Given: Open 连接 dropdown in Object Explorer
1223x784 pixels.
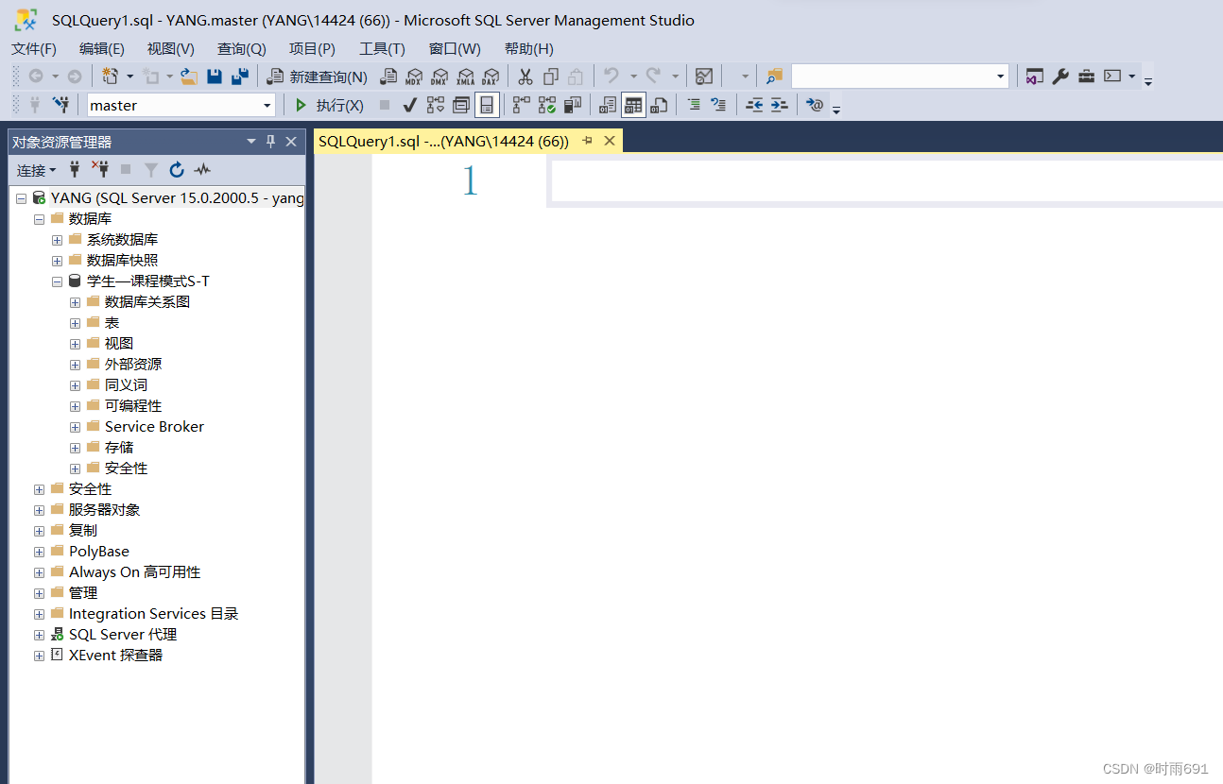Looking at the screenshot, I should pyautogui.click(x=37, y=170).
